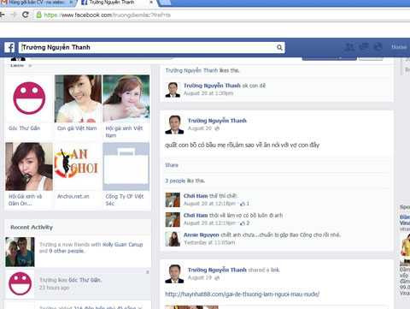Click the profile photo on the shared link post
The width and height of the screenshot is (410, 309).
[174, 274]
